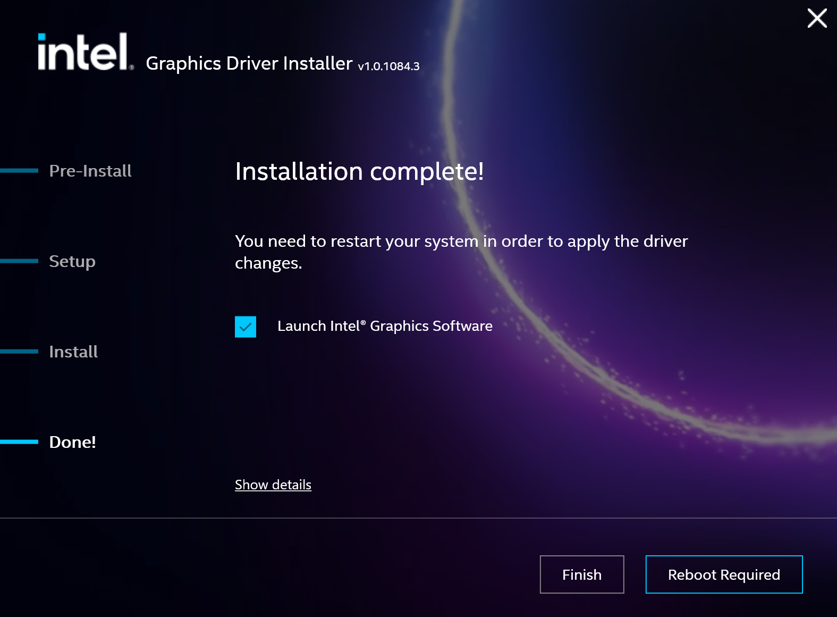Uncheck Launch Intel Graphics Software checkbox

click(x=246, y=327)
